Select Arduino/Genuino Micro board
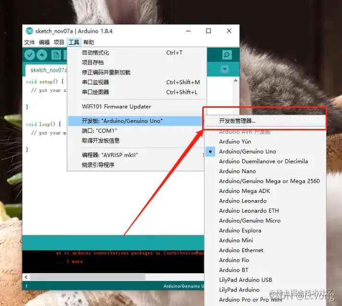The width and height of the screenshot is (342, 306). 265,221
